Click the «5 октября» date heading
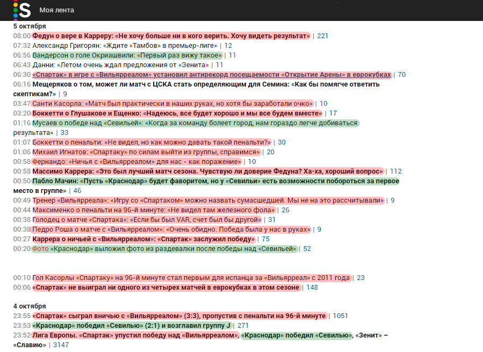The width and height of the screenshot is (483, 352). point(30,26)
